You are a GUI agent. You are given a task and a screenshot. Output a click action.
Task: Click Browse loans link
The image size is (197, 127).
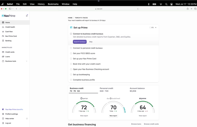coord(136,124)
